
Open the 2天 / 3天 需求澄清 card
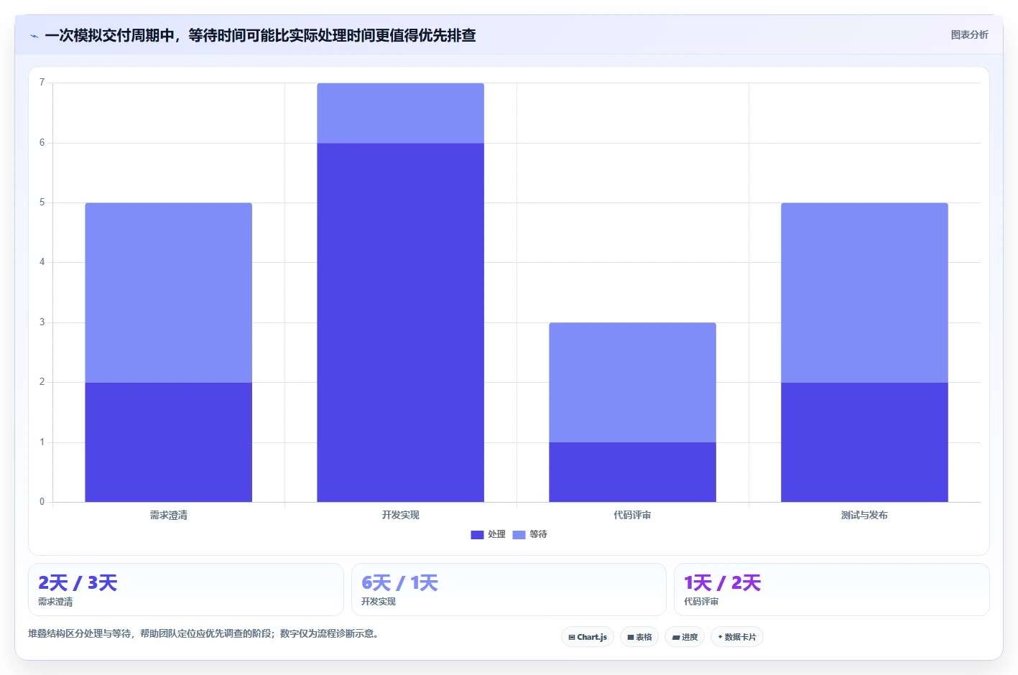pyautogui.click(x=186, y=590)
